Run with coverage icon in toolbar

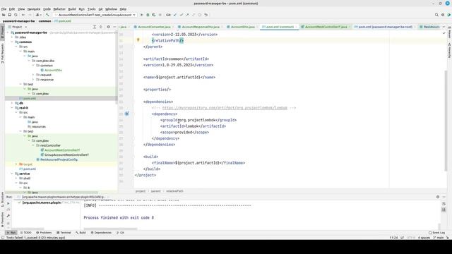(154, 15)
